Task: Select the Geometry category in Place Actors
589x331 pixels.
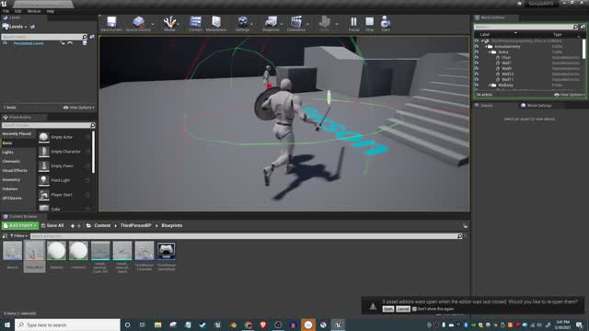Action: (11, 180)
